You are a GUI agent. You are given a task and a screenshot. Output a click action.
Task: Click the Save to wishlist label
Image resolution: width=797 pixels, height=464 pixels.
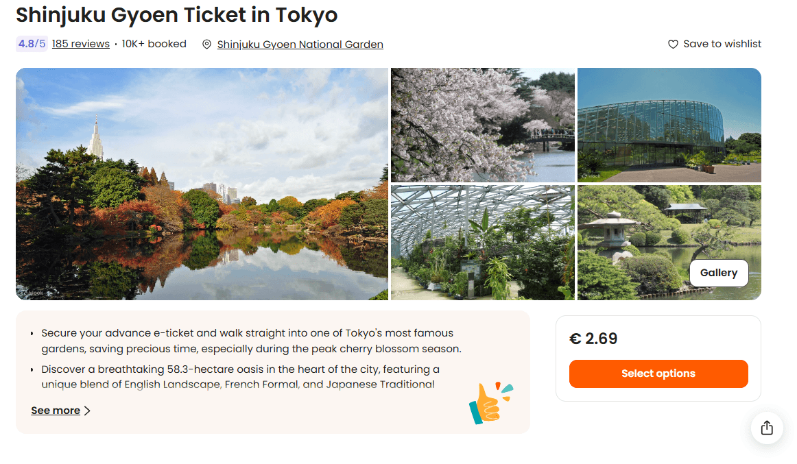pos(722,44)
